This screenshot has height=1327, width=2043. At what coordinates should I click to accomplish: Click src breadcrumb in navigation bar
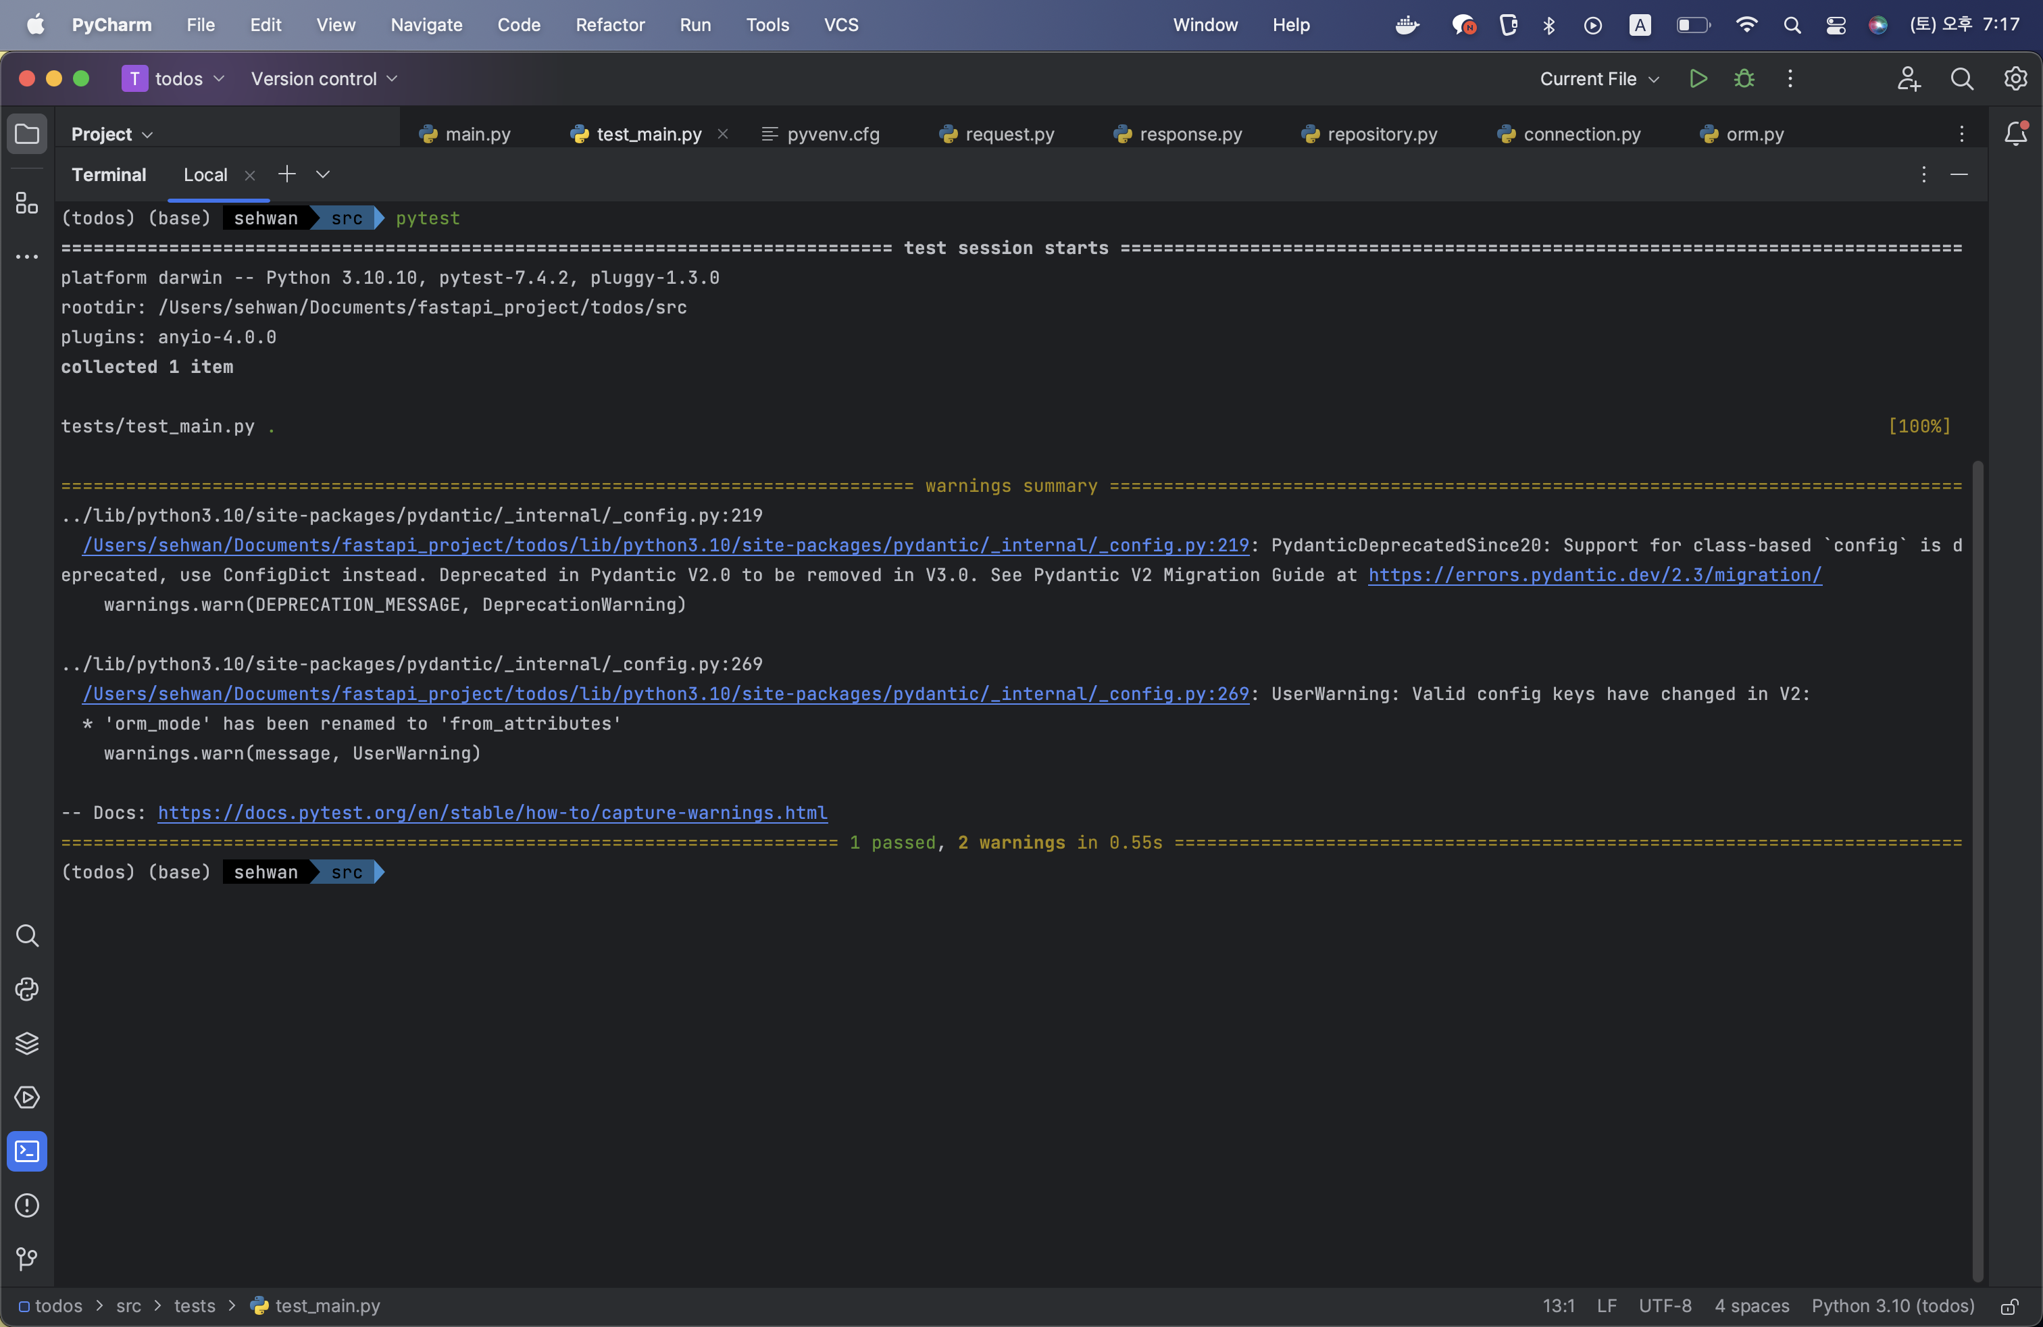tap(128, 1305)
